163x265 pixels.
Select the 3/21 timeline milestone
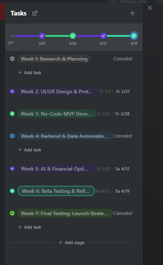42,36
